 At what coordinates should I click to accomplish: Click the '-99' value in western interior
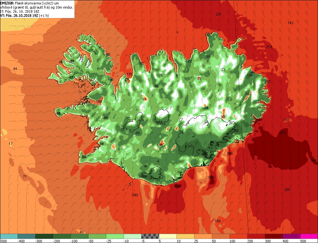[137, 133]
